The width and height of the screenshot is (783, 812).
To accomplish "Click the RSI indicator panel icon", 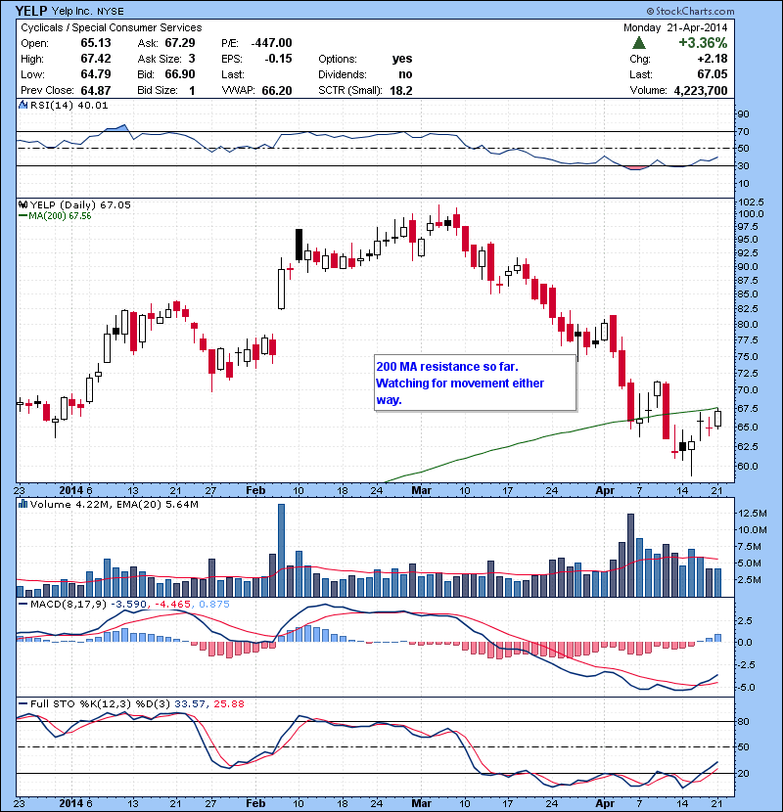I will point(23,105).
